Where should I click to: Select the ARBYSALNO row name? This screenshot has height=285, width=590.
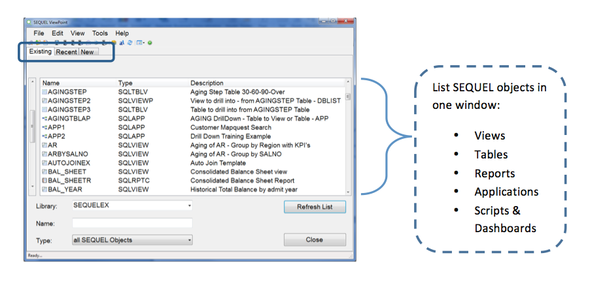click(68, 154)
